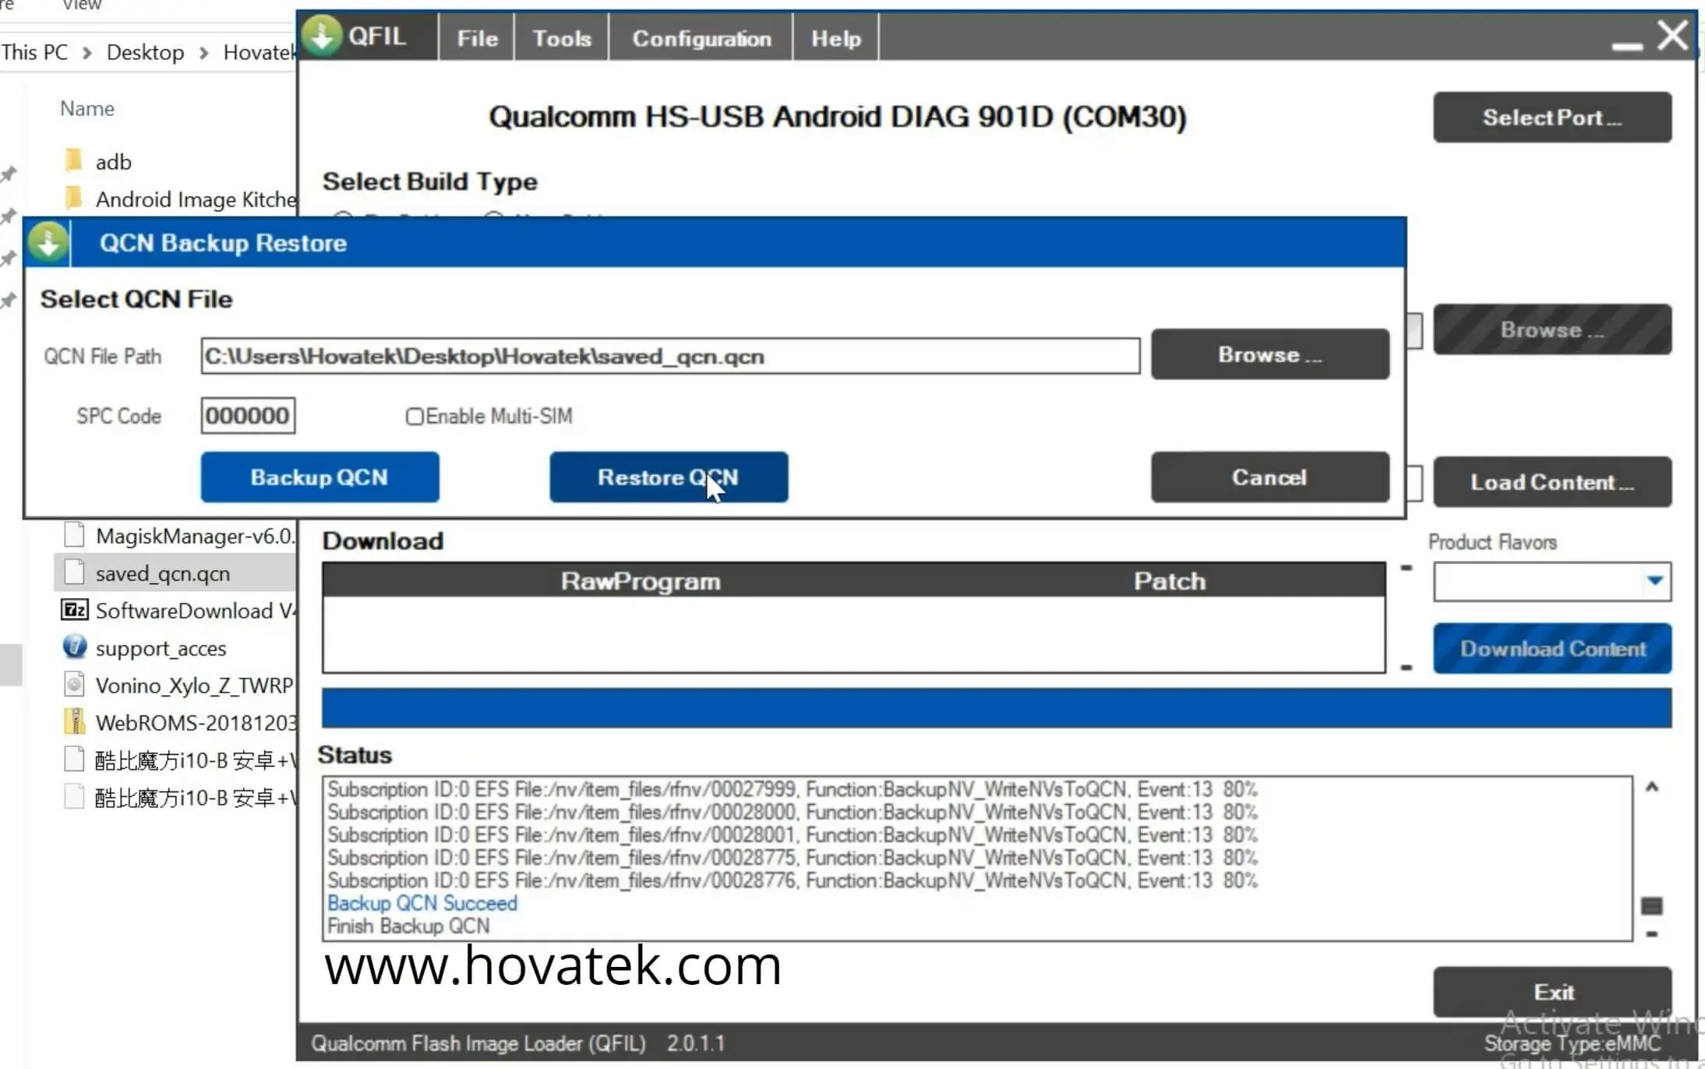Click the QCN Backup Restore dialog icon
1705x1069 pixels.
(x=48, y=242)
